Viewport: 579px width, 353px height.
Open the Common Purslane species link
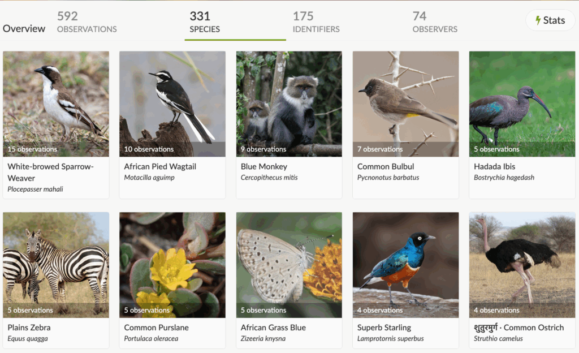pos(156,328)
